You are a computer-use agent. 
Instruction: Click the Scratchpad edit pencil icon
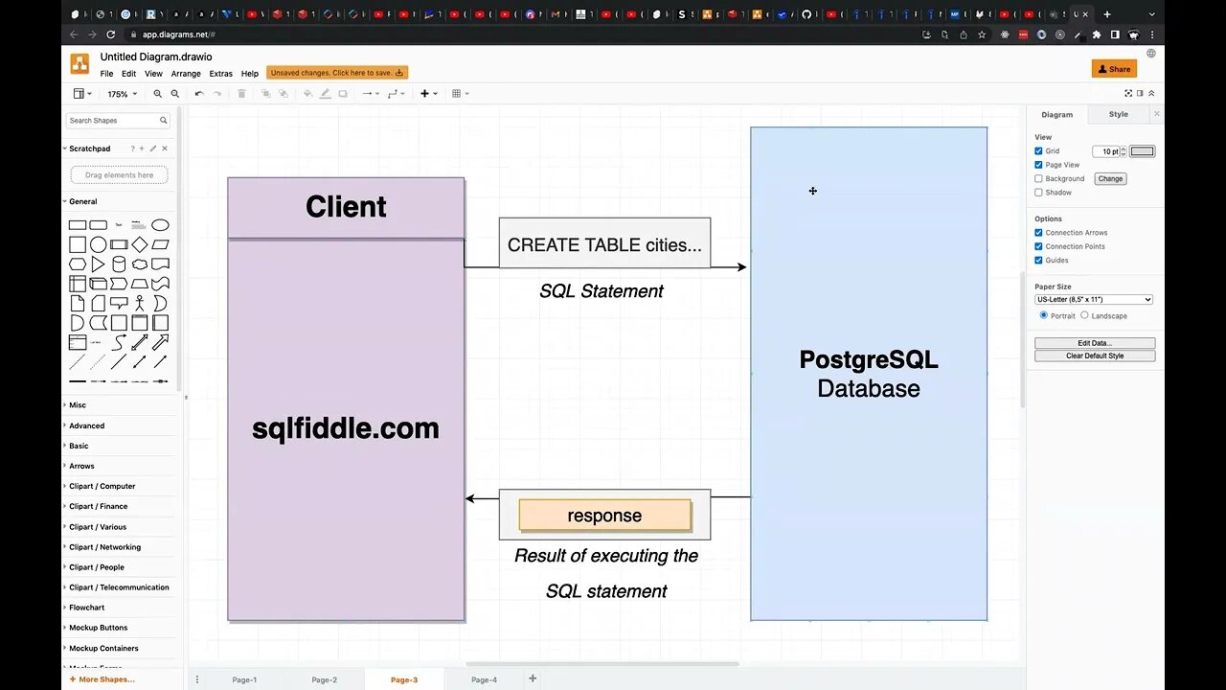click(153, 149)
